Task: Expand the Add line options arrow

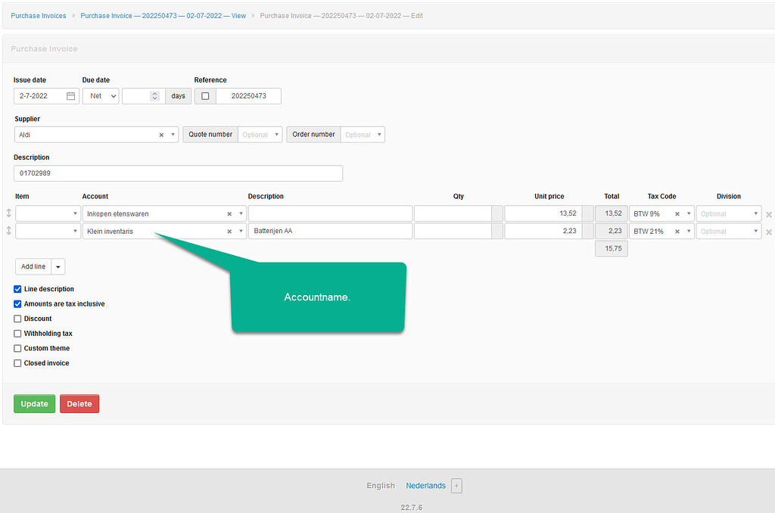Action: point(58,266)
